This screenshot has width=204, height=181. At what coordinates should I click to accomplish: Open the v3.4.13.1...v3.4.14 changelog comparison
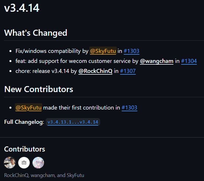click(73, 122)
